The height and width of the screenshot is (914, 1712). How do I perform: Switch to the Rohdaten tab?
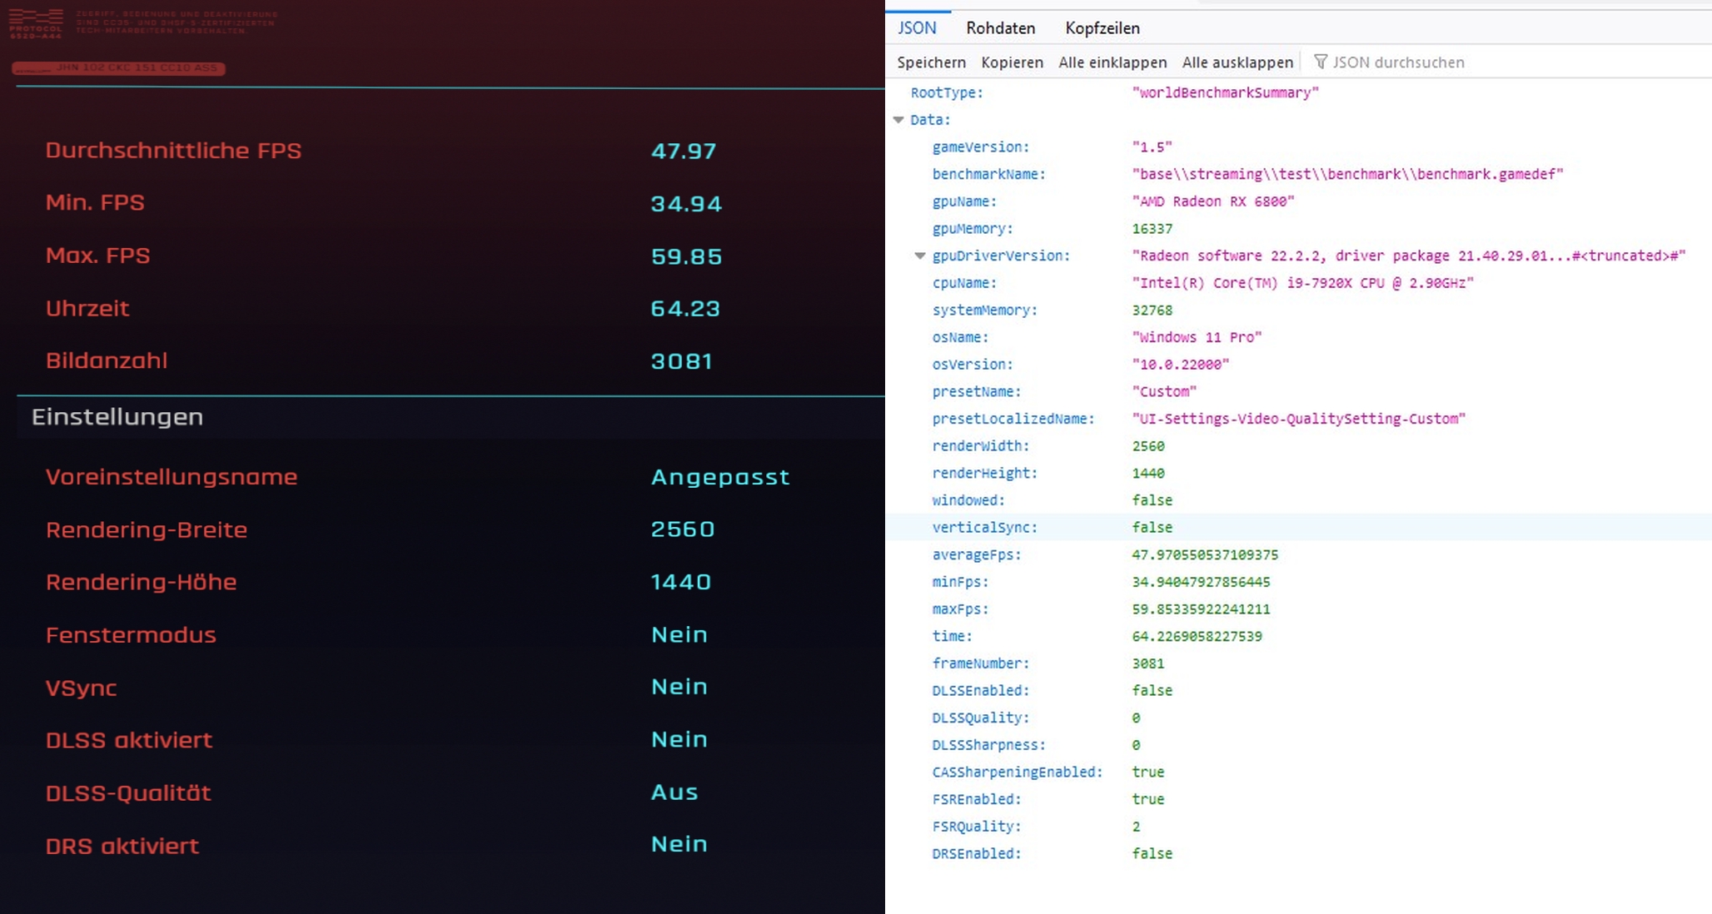tap(1000, 27)
